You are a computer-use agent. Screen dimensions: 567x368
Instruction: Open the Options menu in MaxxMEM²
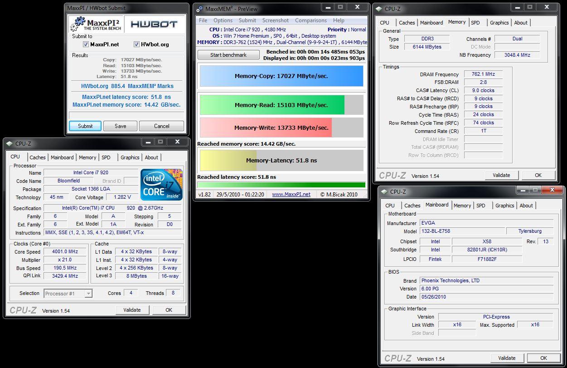coord(223,20)
